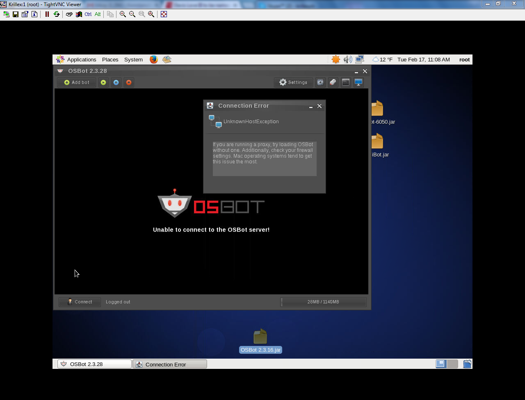Image resolution: width=525 pixels, height=400 pixels.
Task: Minimize the OSBot 2.3.28 window
Action: click(x=356, y=72)
